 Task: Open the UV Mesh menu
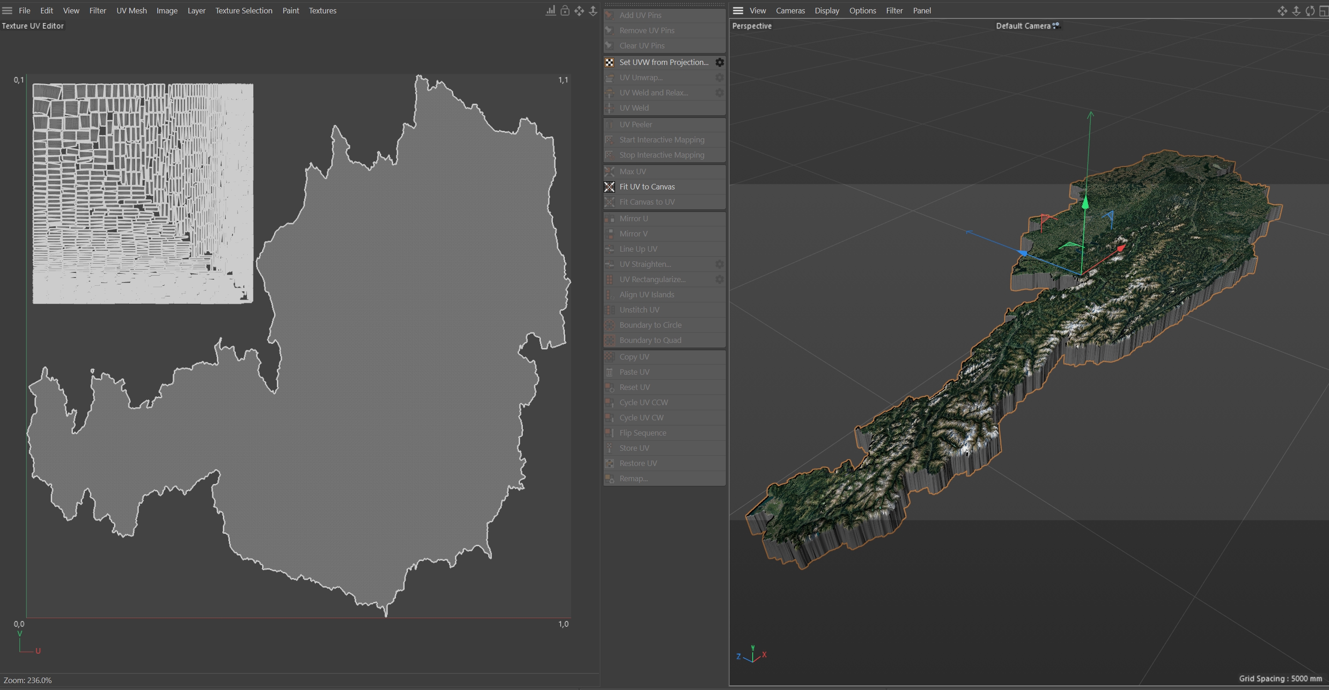(131, 10)
